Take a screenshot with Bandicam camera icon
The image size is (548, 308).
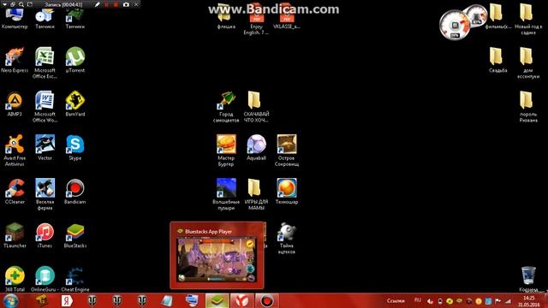126,4
